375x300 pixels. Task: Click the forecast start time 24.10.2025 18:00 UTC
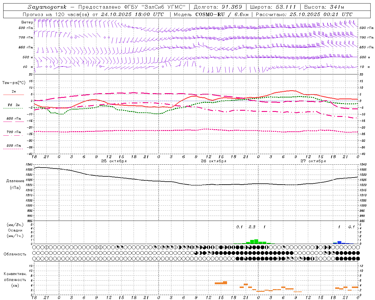[x=132, y=14]
